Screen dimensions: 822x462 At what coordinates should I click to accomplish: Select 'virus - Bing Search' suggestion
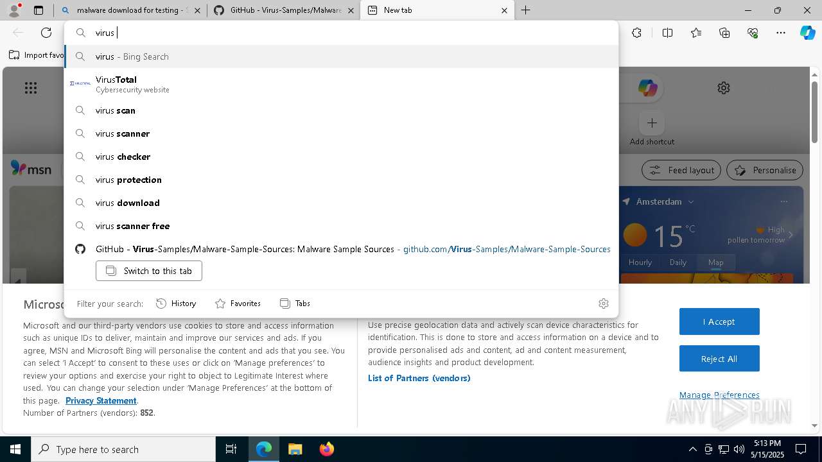pos(341,56)
